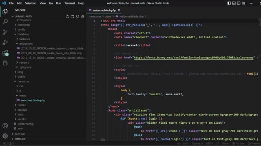Open the Explorer view in activity bar
This screenshot has height=146, width=261.
(5, 12)
